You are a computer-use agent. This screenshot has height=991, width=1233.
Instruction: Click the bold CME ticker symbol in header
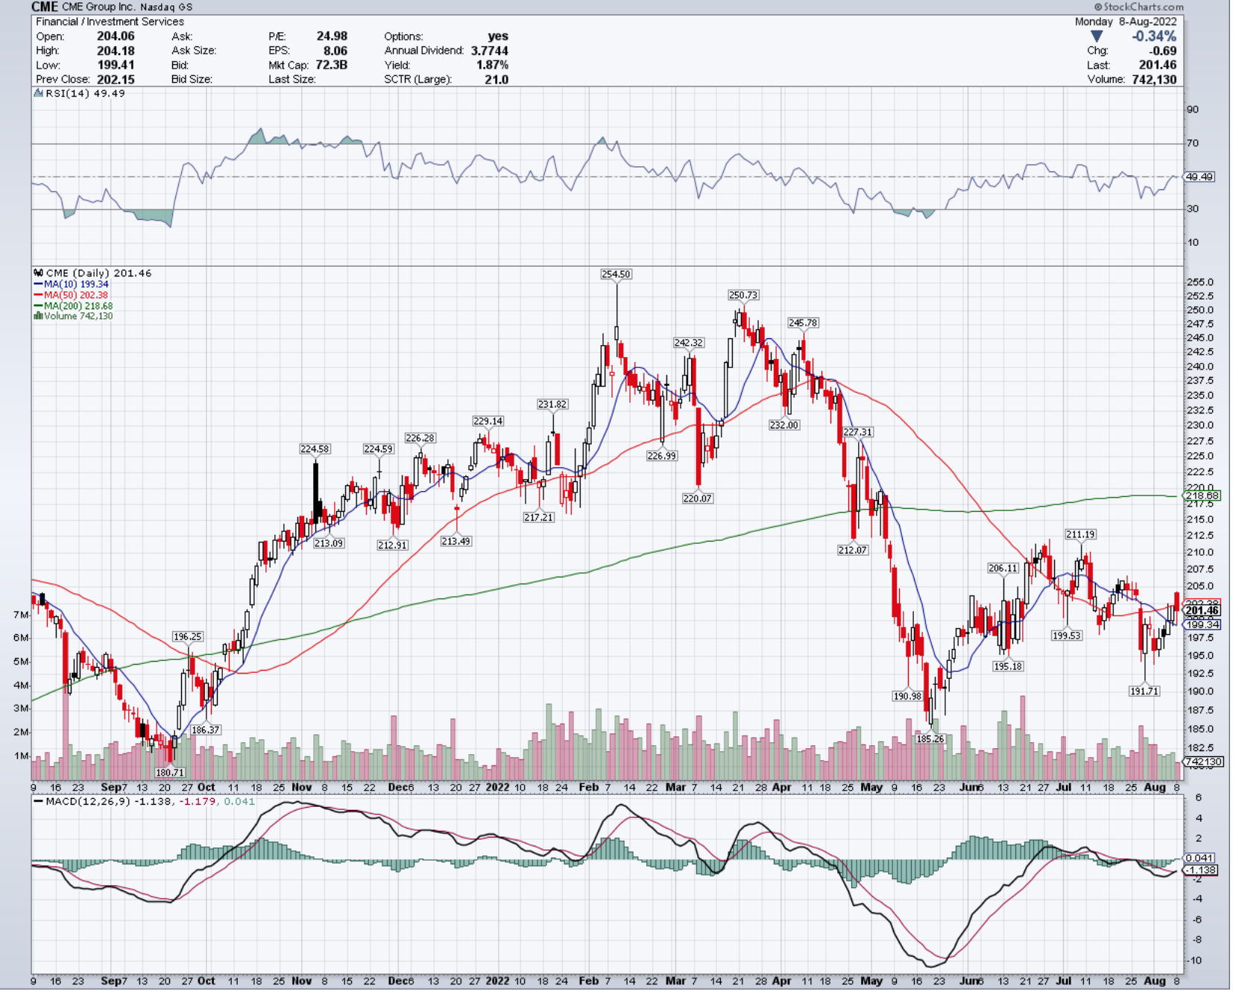coord(45,7)
